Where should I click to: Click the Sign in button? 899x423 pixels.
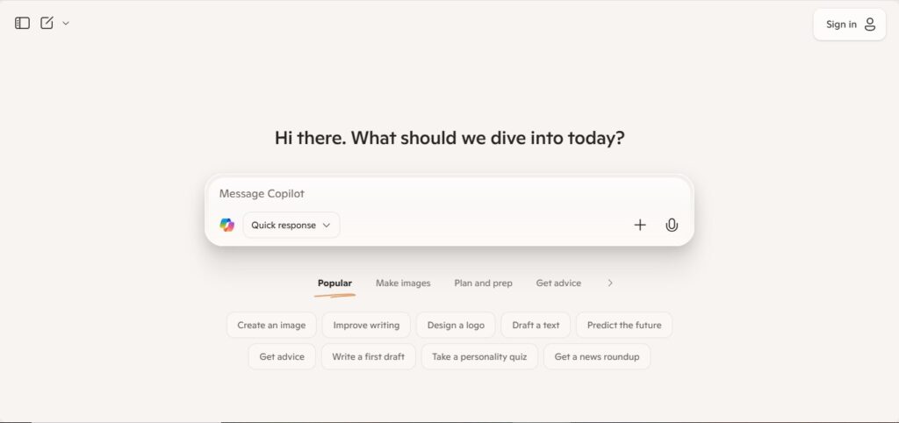pyautogui.click(x=849, y=24)
